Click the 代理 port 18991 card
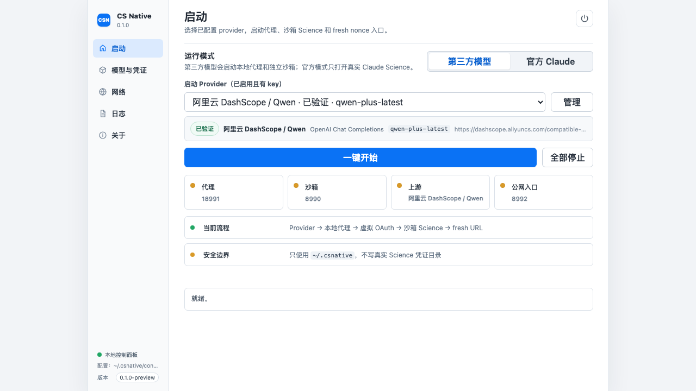The height and width of the screenshot is (391, 696). 234,192
